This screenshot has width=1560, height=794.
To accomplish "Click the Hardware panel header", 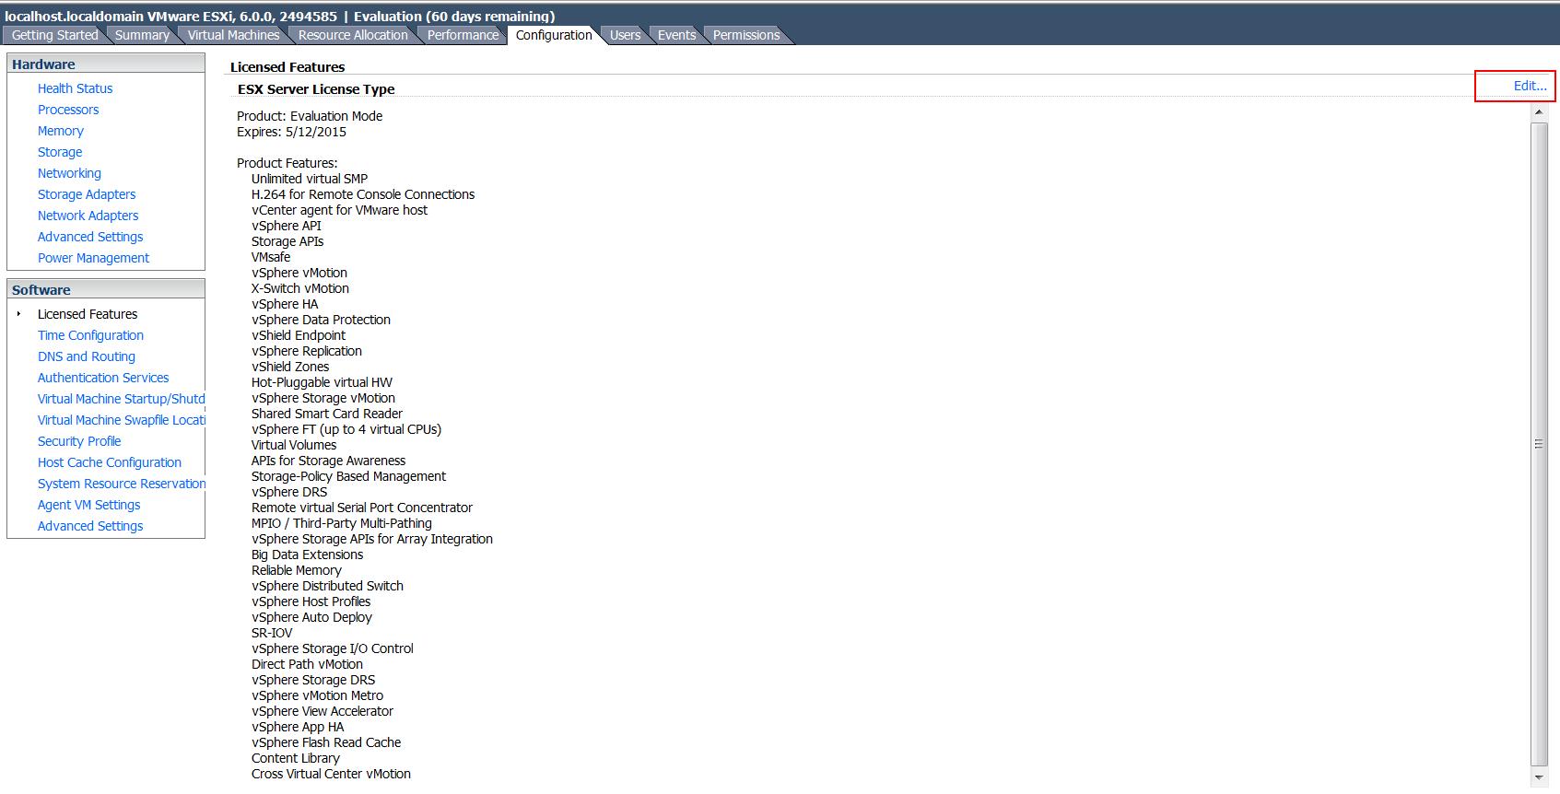I will point(106,64).
